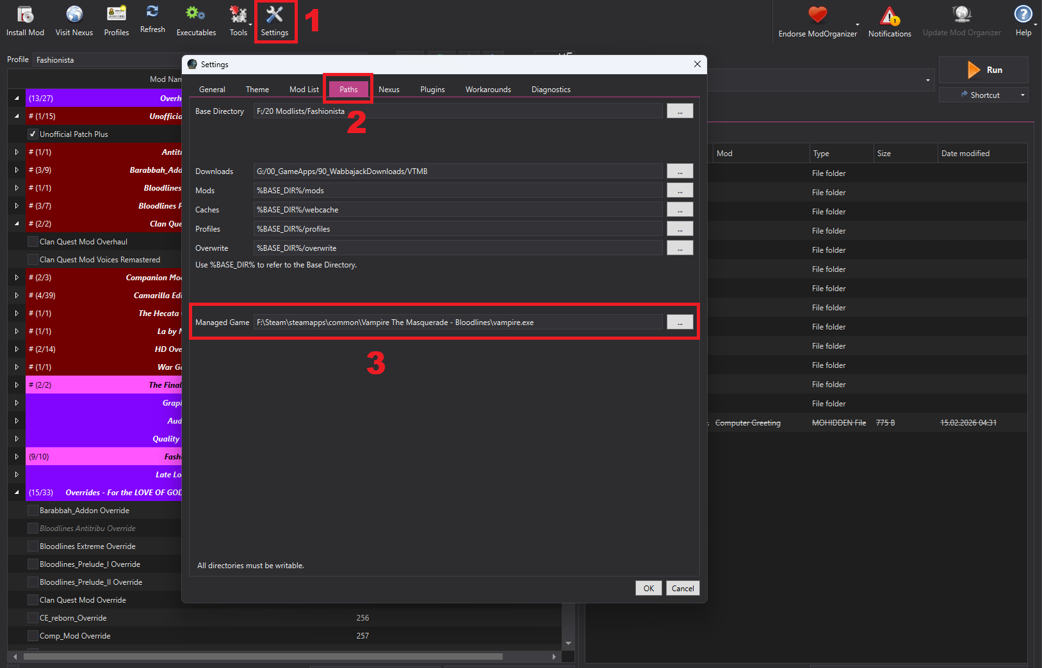Open the Profiles toolbar icon
Image resolution: width=1042 pixels, height=668 pixels.
point(117,15)
